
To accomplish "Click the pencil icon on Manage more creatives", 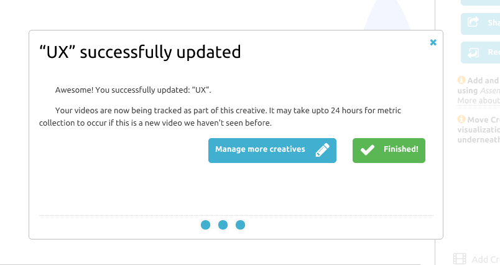I will (322, 151).
